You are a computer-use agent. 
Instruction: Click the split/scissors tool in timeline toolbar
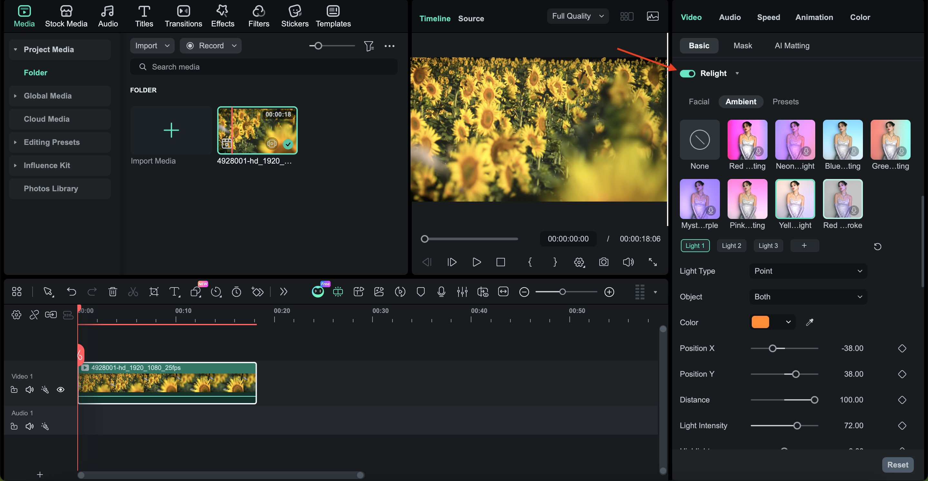point(133,292)
